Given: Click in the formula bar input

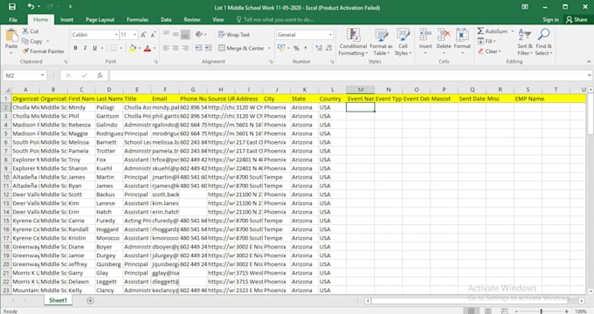Looking at the screenshot, I should click(348, 75).
